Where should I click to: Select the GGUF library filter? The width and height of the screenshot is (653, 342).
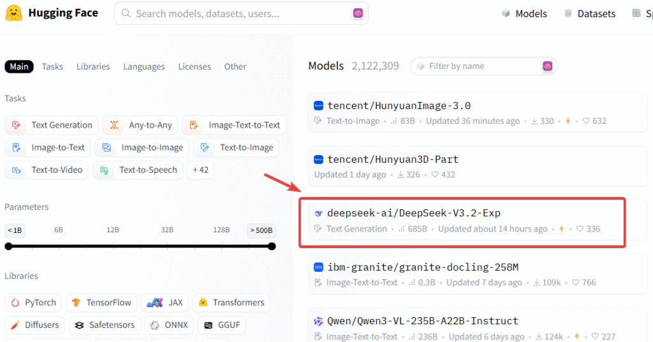coord(222,325)
